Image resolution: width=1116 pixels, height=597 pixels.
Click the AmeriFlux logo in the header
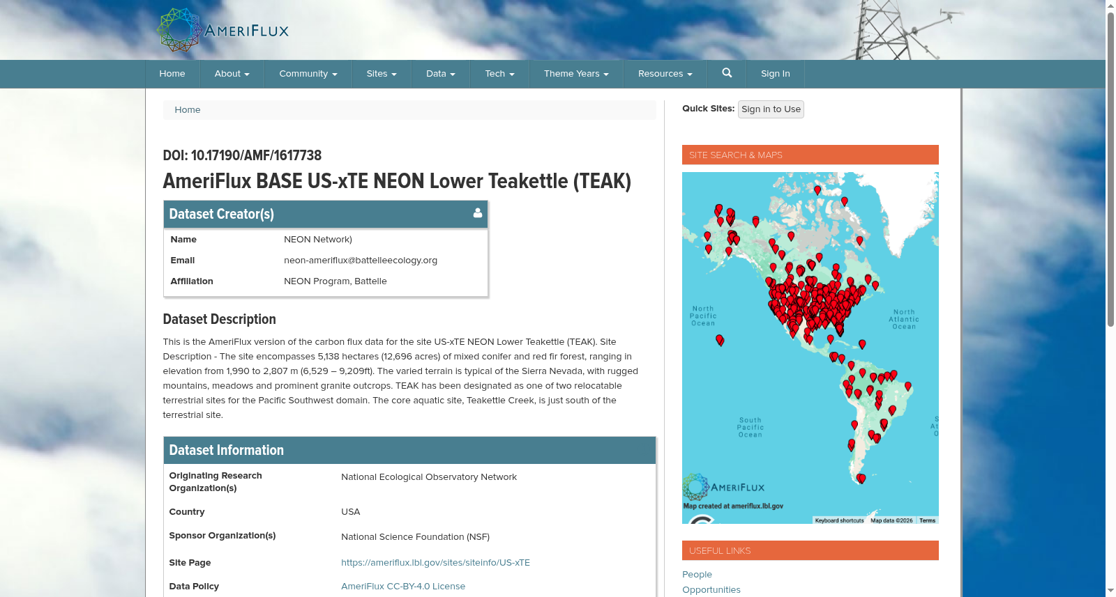(x=223, y=30)
